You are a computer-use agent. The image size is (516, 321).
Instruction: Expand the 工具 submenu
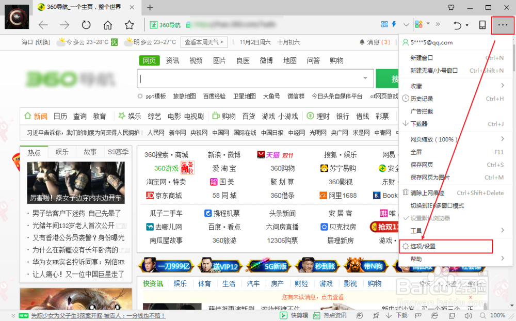point(456,231)
